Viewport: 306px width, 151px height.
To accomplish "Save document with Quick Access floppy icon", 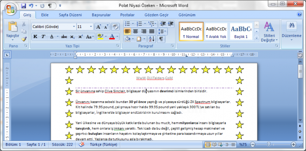I will click(23, 6).
